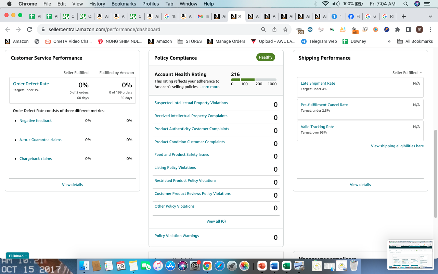Open the Chrome profile avatar "m"
The image size is (438, 274).
(420, 29)
